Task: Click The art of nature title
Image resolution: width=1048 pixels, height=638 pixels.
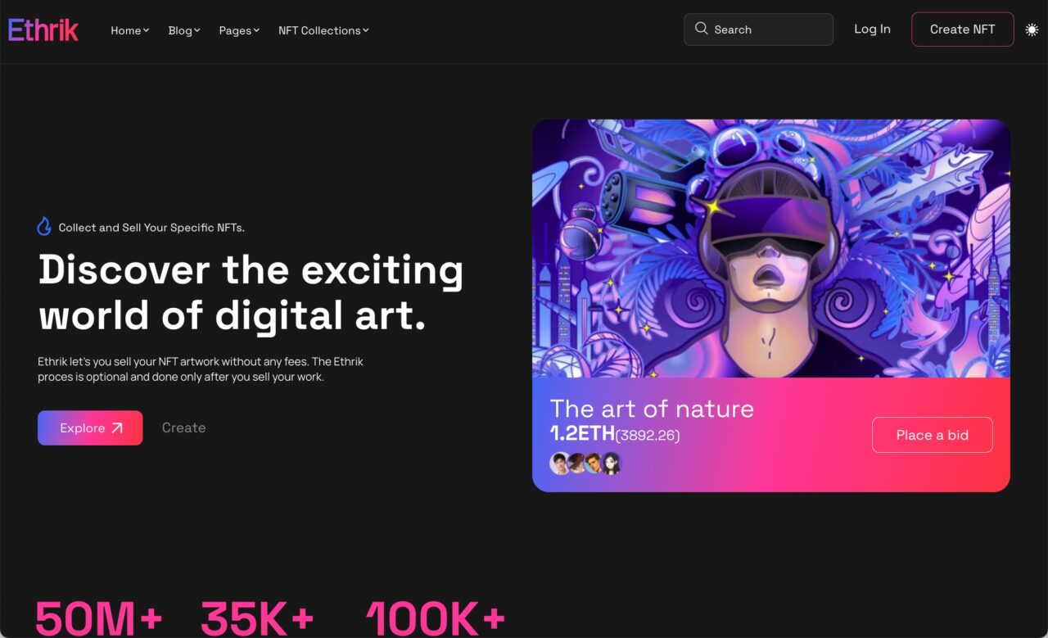Action: point(652,408)
